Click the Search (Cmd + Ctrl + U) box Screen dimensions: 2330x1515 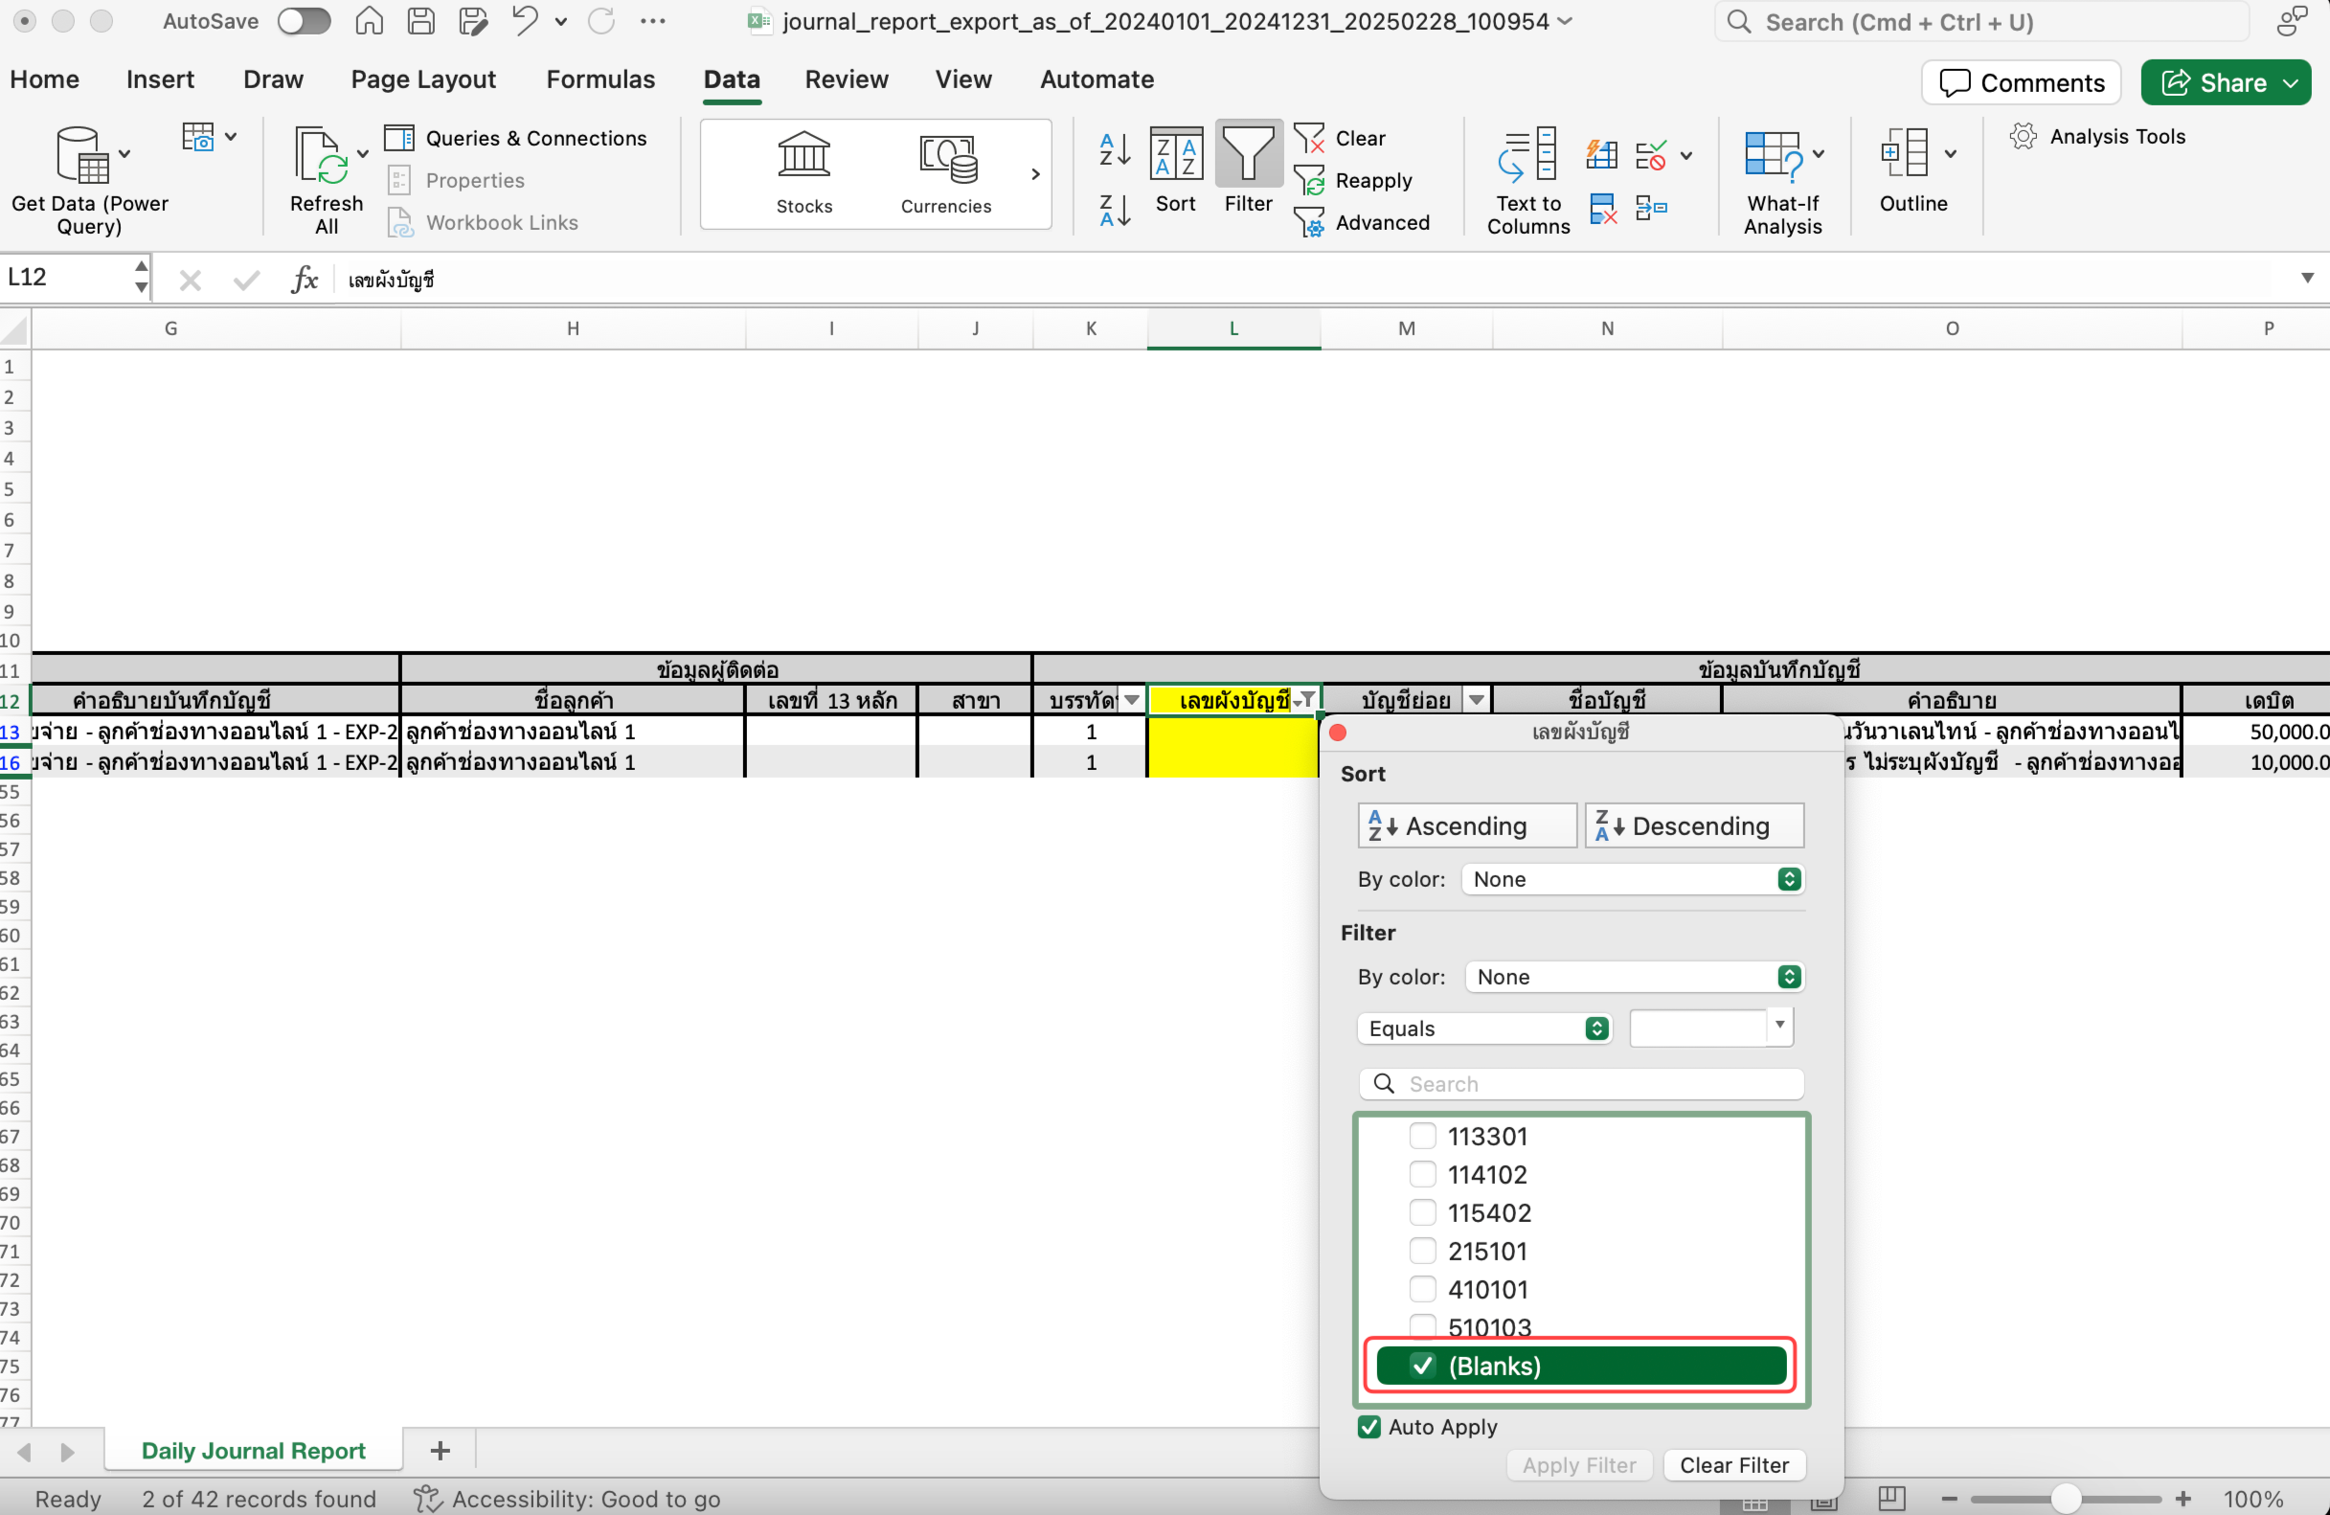point(1981,21)
